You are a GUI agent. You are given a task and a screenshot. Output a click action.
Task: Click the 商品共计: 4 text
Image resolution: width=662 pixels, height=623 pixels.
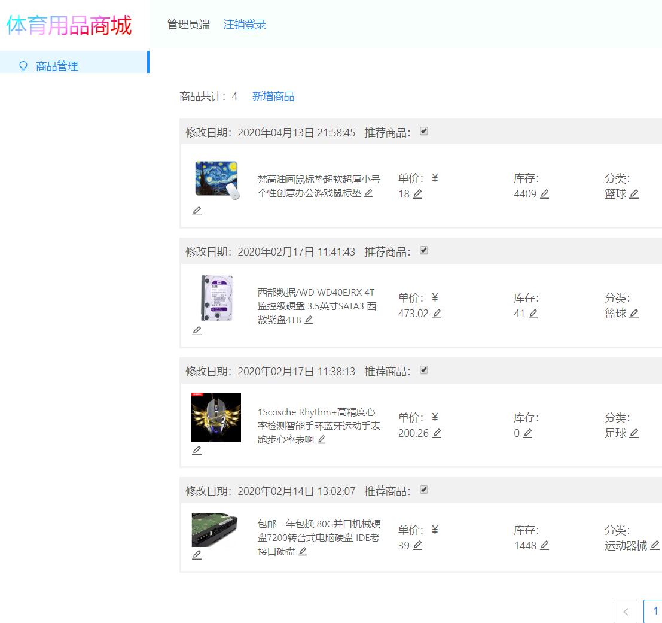coord(208,96)
